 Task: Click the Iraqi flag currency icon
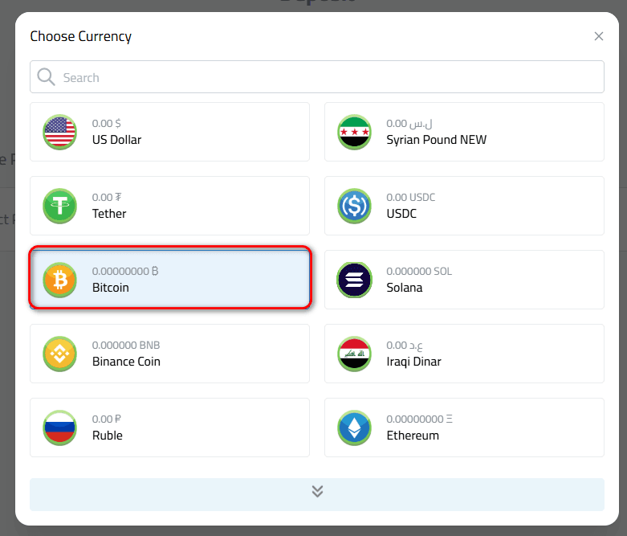point(354,354)
